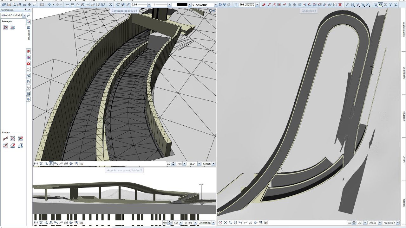Toggle the measure length ruler toolbar icon
This screenshot has width=406, height=228.
point(68,5)
